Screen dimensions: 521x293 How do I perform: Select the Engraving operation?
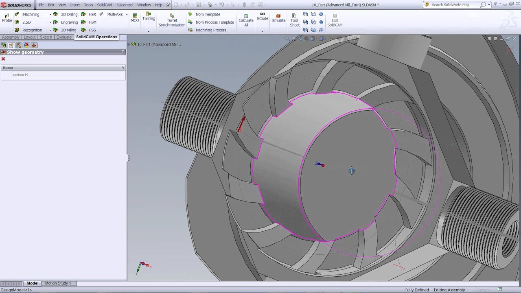(x=65, y=22)
